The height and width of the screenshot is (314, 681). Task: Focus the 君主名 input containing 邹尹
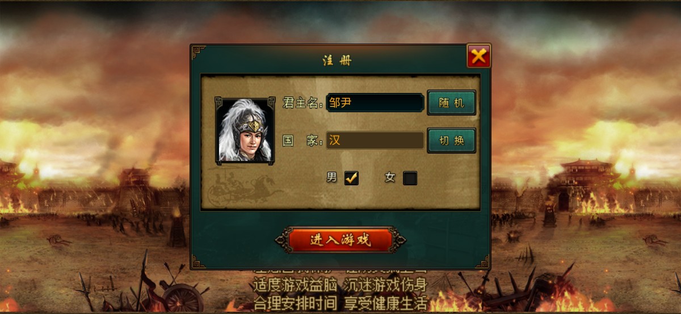[x=375, y=103]
